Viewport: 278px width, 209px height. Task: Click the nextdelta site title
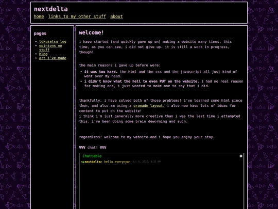click(x=51, y=9)
